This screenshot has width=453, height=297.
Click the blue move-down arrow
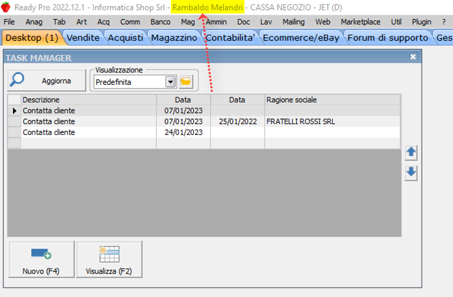pyautogui.click(x=411, y=173)
